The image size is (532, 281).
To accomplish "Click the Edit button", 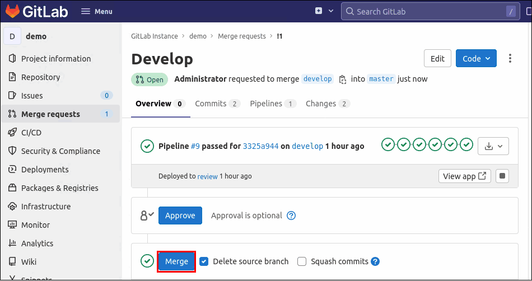I will (x=437, y=58).
